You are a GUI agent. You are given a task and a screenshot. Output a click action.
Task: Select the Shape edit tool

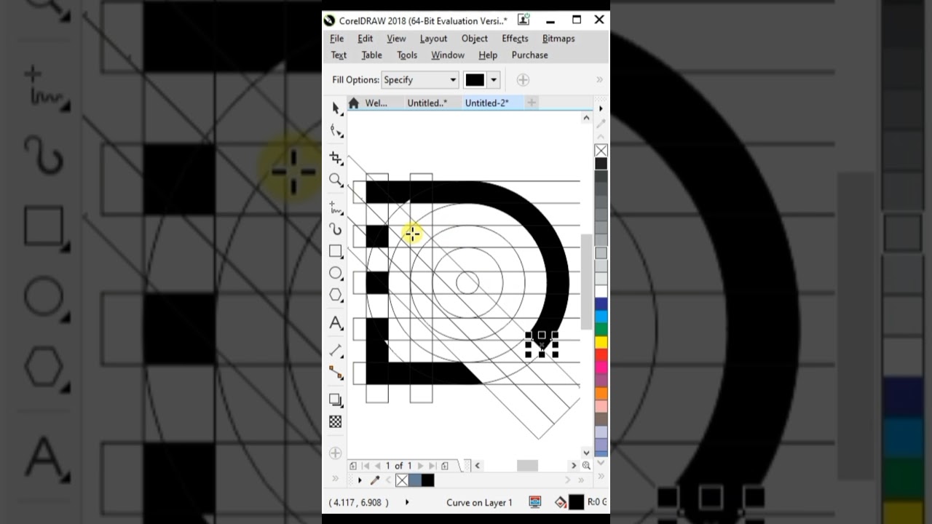pyautogui.click(x=336, y=131)
